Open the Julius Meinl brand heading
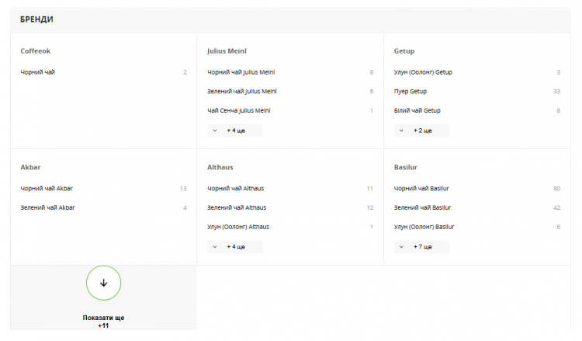This screenshot has height=341, width=582. [x=227, y=51]
